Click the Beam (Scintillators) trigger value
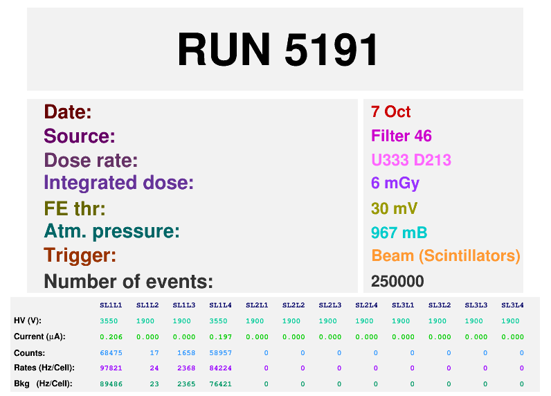The width and height of the screenshot is (551, 396). tap(445, 255)
